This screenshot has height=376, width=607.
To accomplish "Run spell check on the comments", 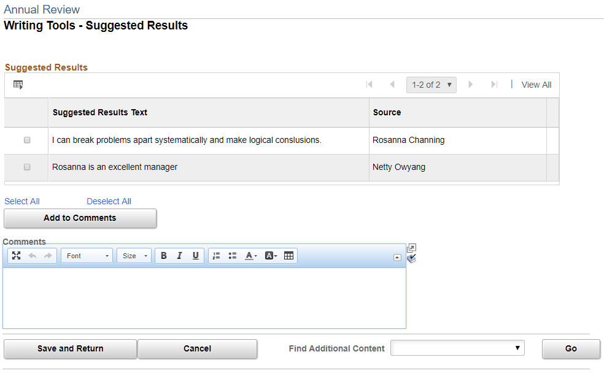I will pyautogui.click(x=411, y=259).
